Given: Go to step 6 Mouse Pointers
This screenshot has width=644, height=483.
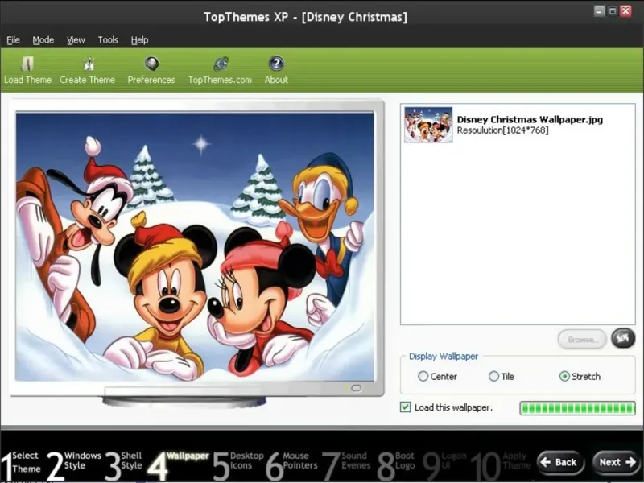Looking at the screenshot, I should pos(291,464).
